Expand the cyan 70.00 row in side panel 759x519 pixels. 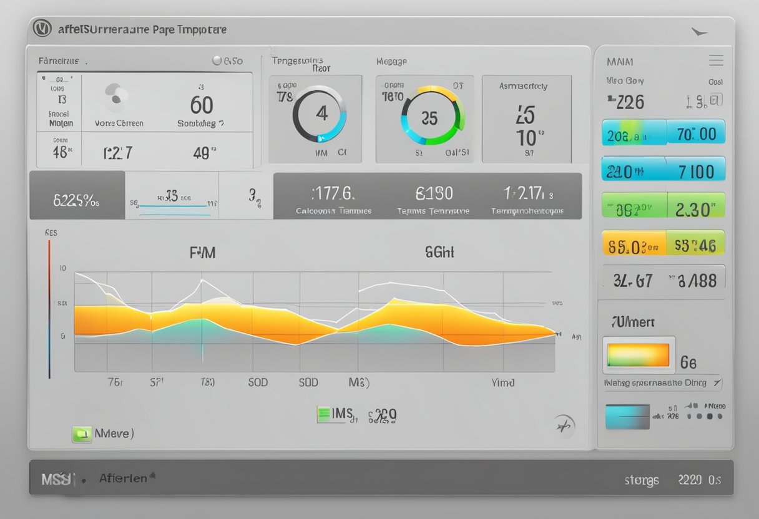(663, 133)
